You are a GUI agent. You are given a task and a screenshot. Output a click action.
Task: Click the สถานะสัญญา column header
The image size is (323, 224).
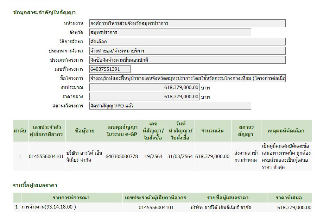point(246,131)
